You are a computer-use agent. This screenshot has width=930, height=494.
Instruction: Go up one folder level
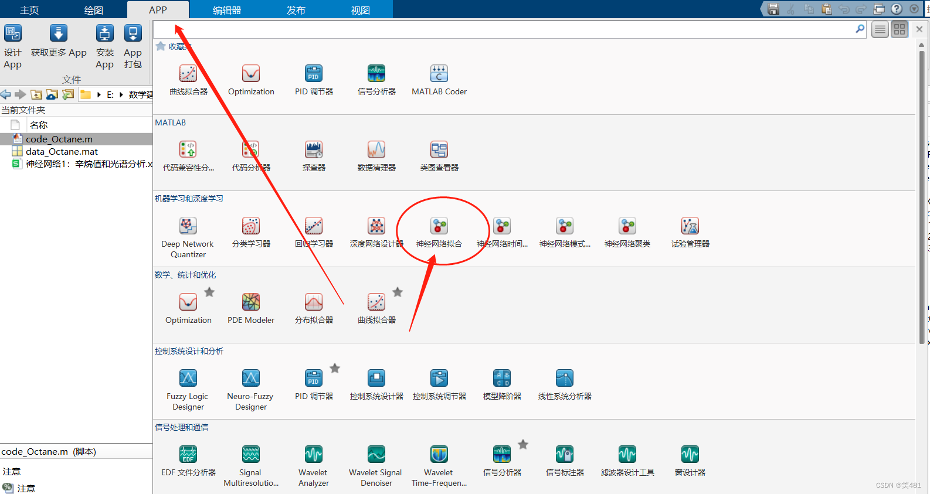point(36,94)
